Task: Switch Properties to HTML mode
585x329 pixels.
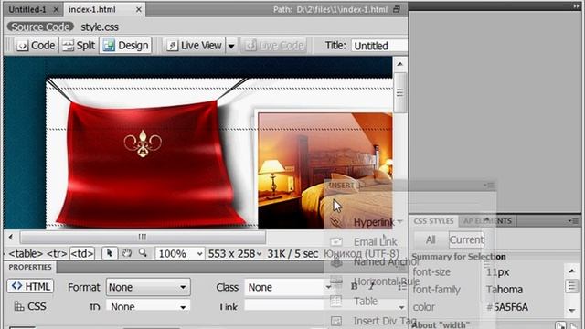Action: [x=30, y=286]
